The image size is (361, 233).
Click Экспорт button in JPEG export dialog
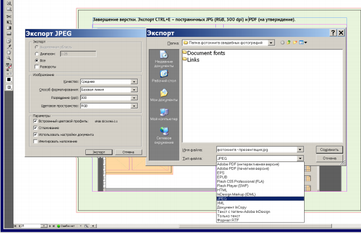click(99, 152)
